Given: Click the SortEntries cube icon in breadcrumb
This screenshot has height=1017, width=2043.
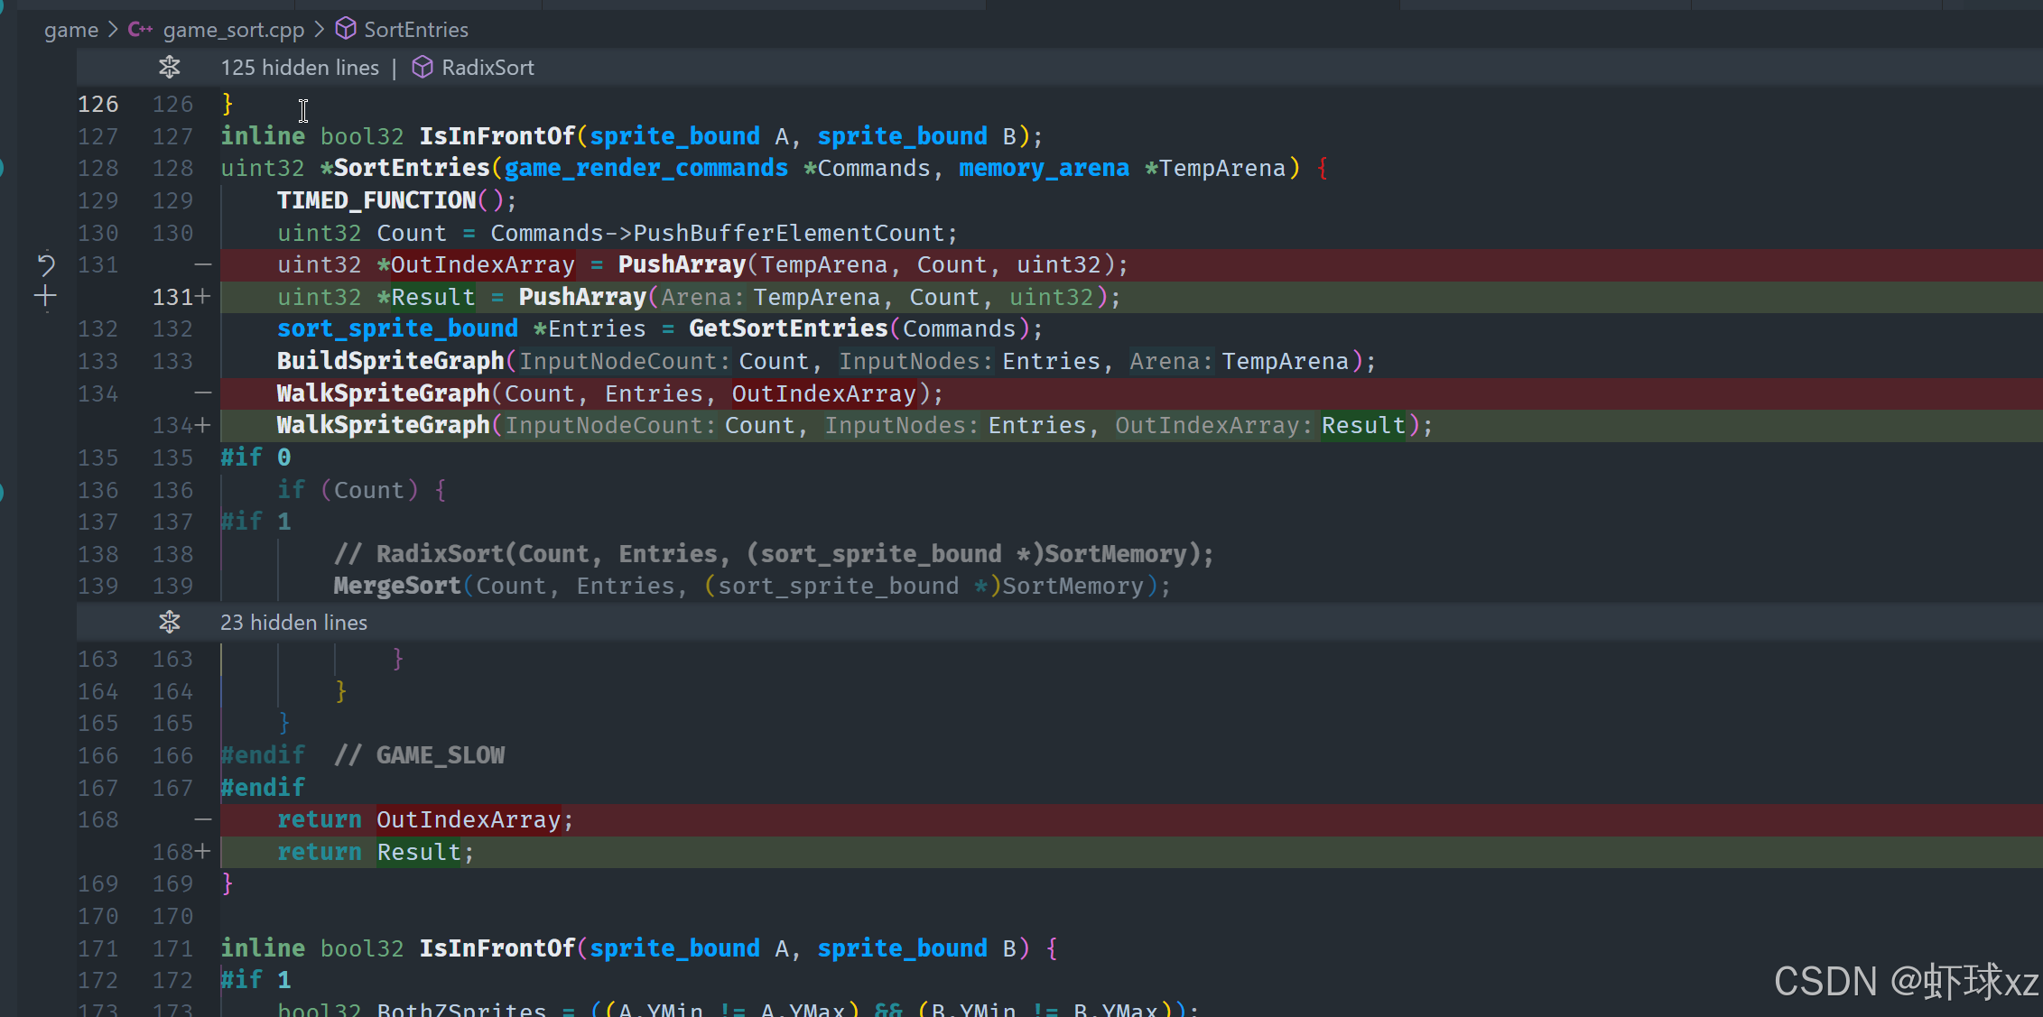Looking at the screenshot, I should tap(345, 30).
